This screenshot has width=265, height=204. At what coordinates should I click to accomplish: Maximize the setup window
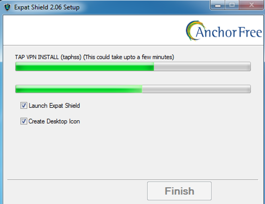[232, 5]
